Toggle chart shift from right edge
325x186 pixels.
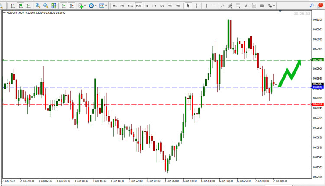71,6
